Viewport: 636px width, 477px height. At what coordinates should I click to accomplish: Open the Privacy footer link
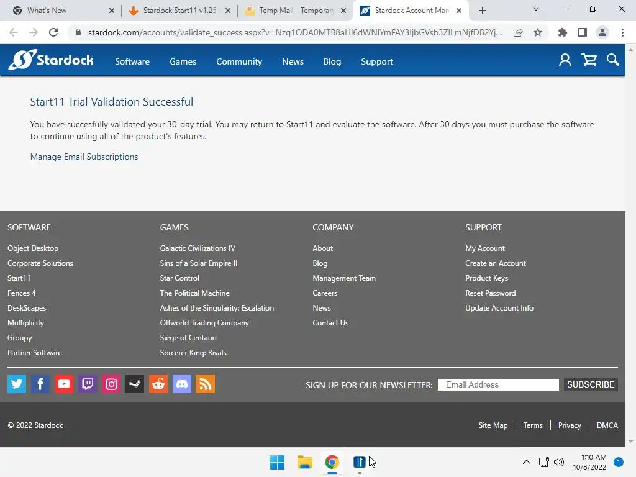pyautogui.click(x=570, y=425)
